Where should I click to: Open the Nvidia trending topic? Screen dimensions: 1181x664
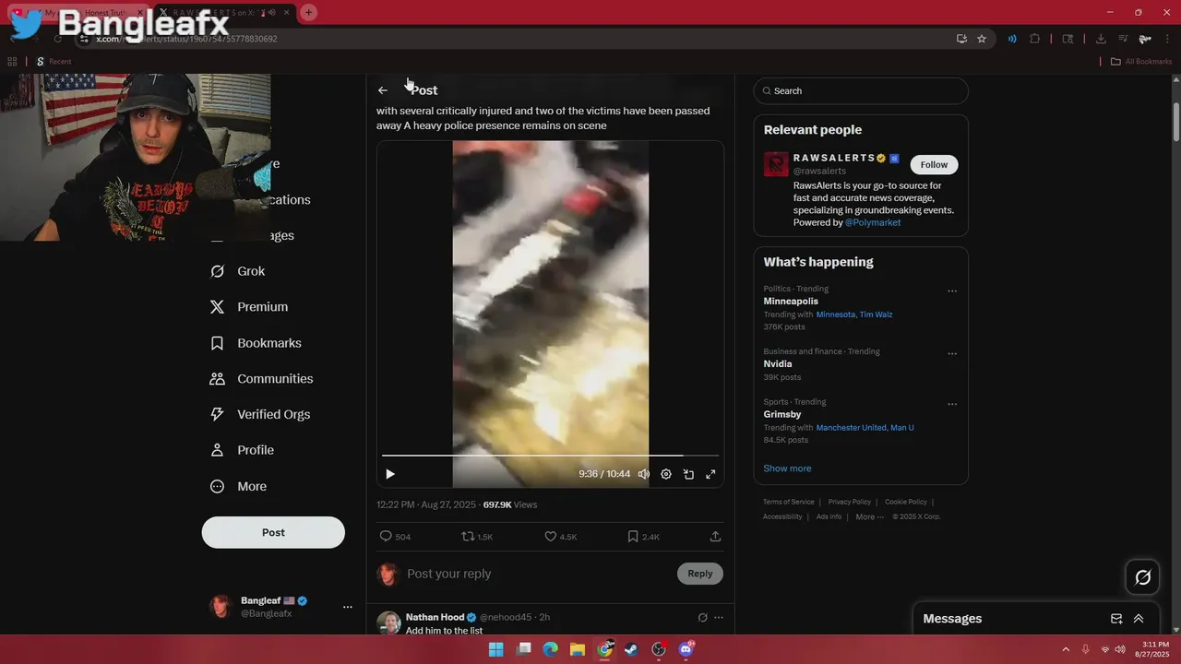tap(778, 364)
